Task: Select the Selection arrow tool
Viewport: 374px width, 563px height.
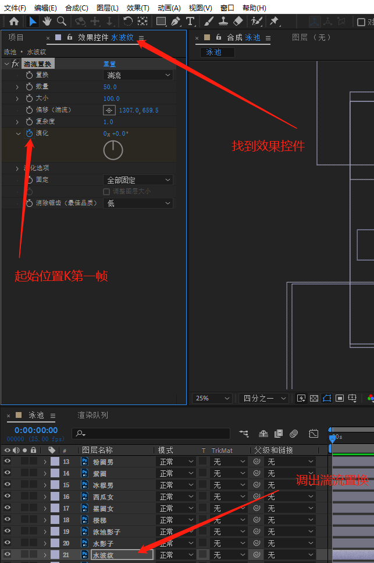Action: tap(32, 22)
